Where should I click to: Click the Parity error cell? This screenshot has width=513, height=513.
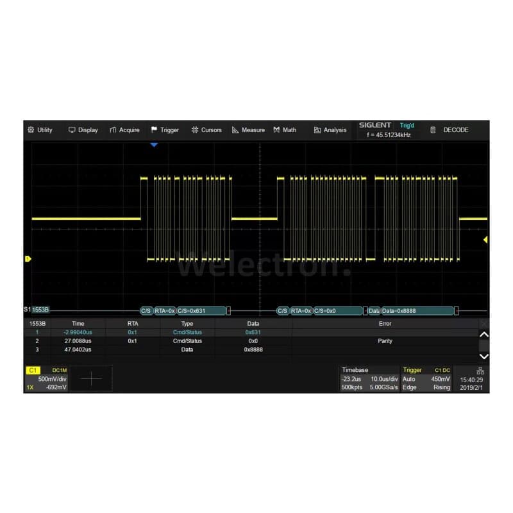(x=385, y=341)
